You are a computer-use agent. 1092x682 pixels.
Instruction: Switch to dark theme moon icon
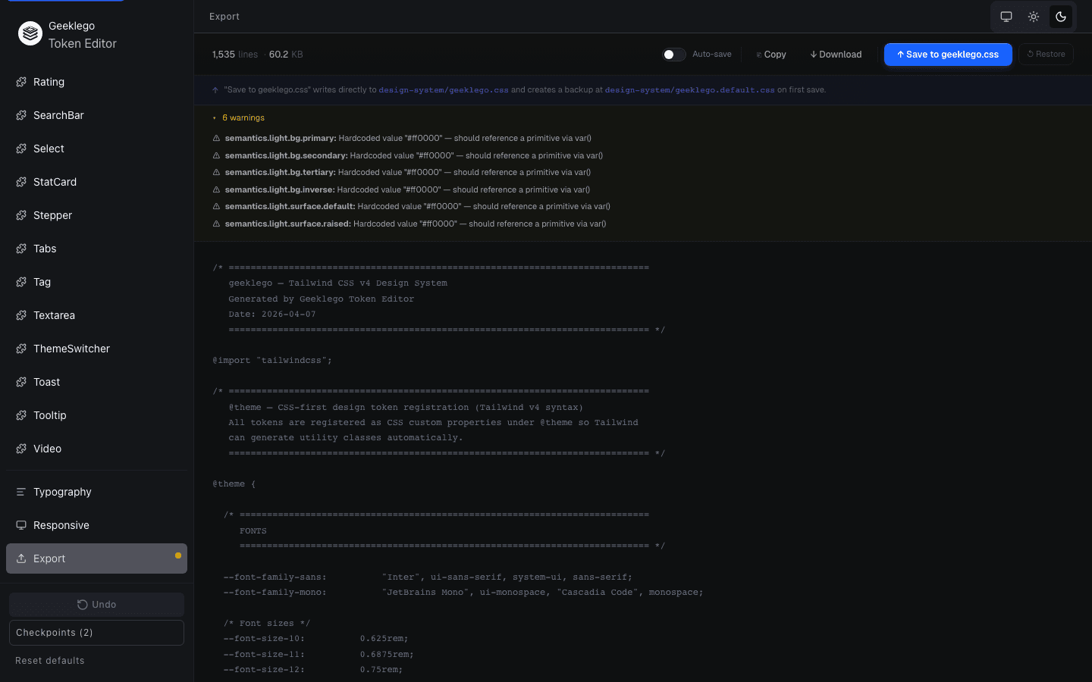coord(1061,17)
